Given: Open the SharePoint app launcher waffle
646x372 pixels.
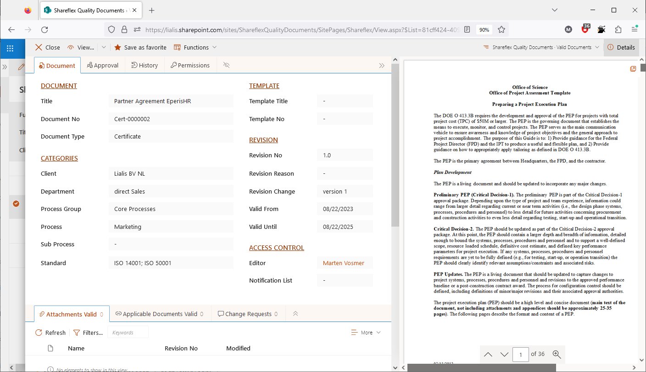Looking at the screenshot, I should [x=10, y=47].
